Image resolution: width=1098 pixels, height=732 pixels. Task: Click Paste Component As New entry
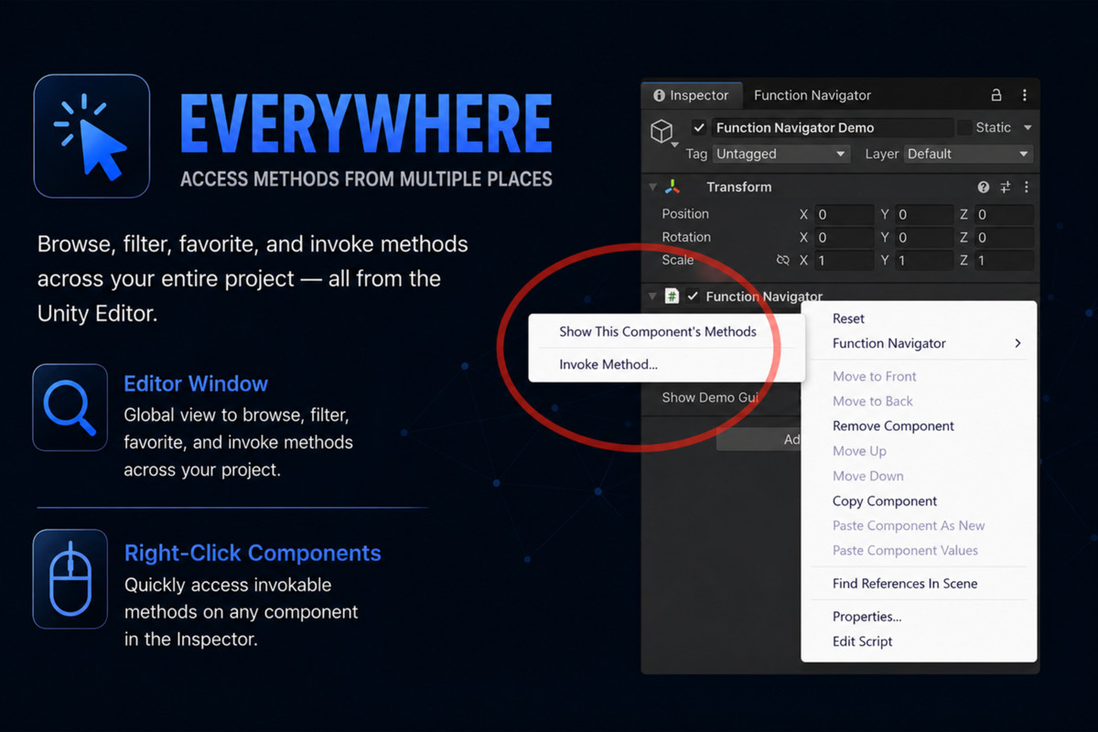coord(909,525)
